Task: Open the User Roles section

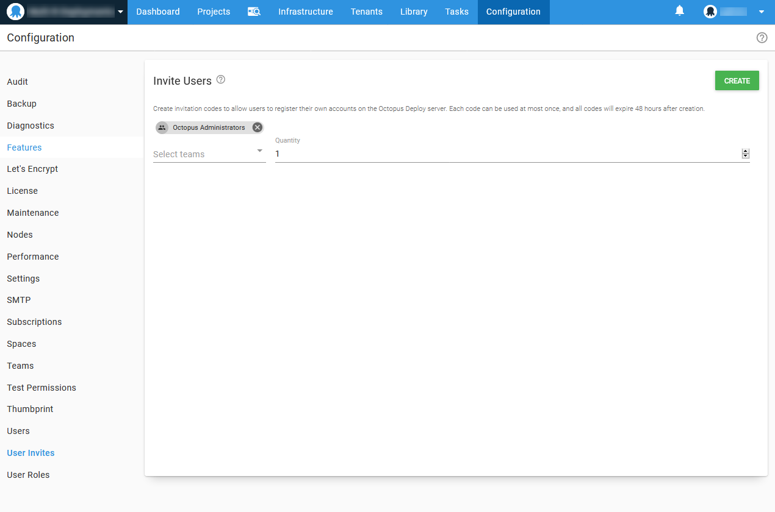Action: point(28,475)
